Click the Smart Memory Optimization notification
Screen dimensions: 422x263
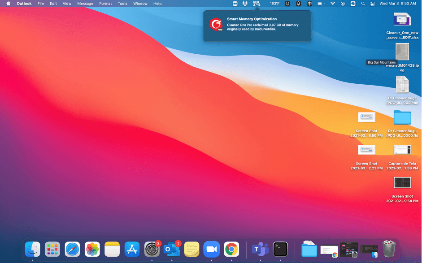(x=257, y=25)
